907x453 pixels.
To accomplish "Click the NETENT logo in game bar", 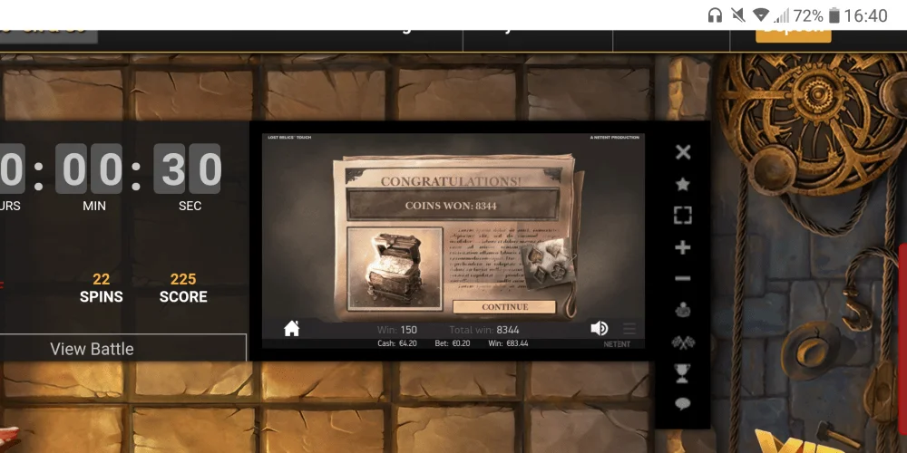I will [x=617, y=344].
